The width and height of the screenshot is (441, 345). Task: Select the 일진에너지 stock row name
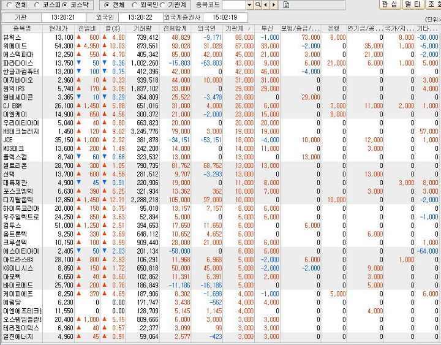(18, 336)
